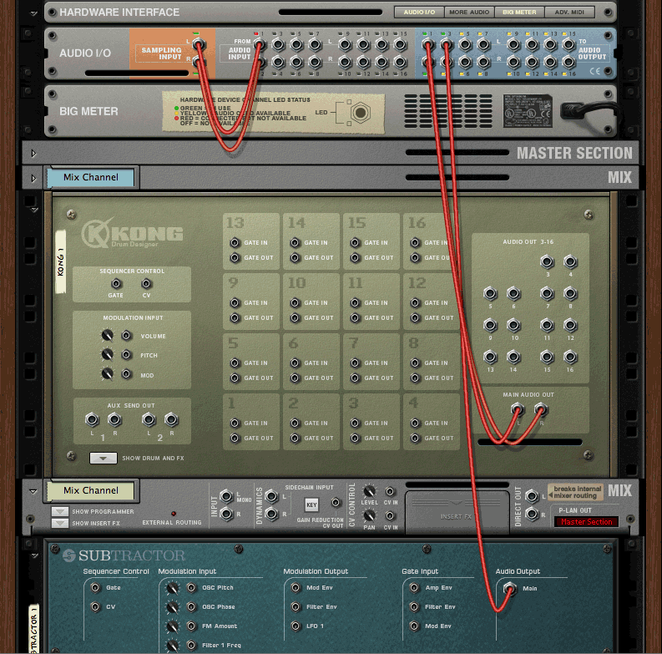Click Kong Sequencer Control CV jack
Image resolution: width=662 pixels, height=654 pixels.
tap(146, 283)
